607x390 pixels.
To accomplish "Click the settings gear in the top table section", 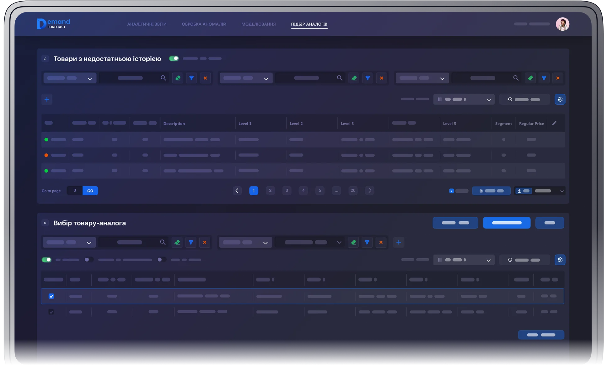I will [560, 99].
